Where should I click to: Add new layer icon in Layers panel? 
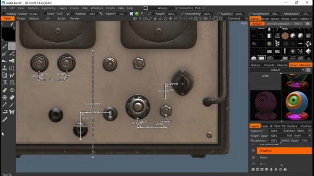tap(253, 170)
